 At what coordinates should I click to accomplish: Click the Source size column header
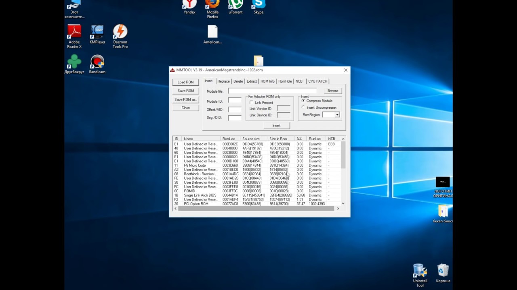(254, 139)
